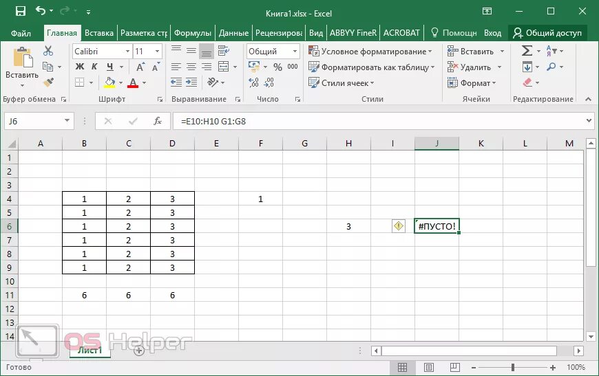Open the Условное форматирование dropdown
Screen dimensions: 599x376
pyautogui.click(x=370, y=51)
